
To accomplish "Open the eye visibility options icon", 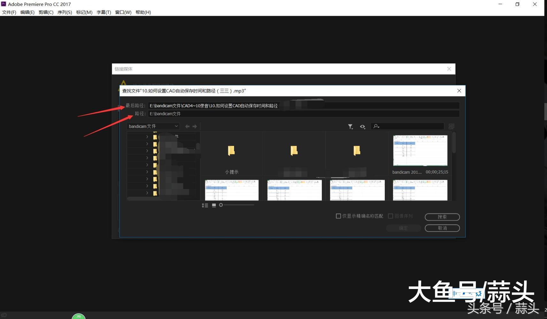I will 362,126.
